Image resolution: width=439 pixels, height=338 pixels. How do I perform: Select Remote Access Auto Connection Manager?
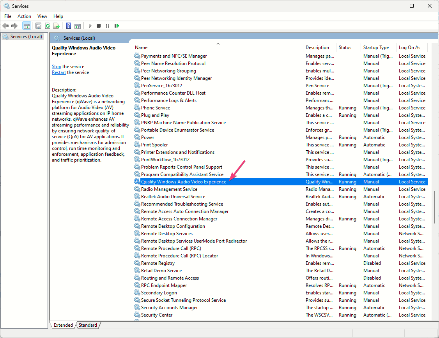pos(281,211)
